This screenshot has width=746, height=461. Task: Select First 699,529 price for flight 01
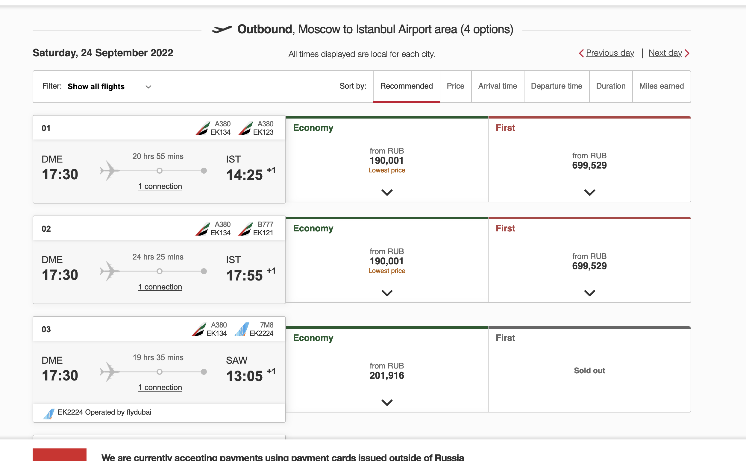point(589,165)
